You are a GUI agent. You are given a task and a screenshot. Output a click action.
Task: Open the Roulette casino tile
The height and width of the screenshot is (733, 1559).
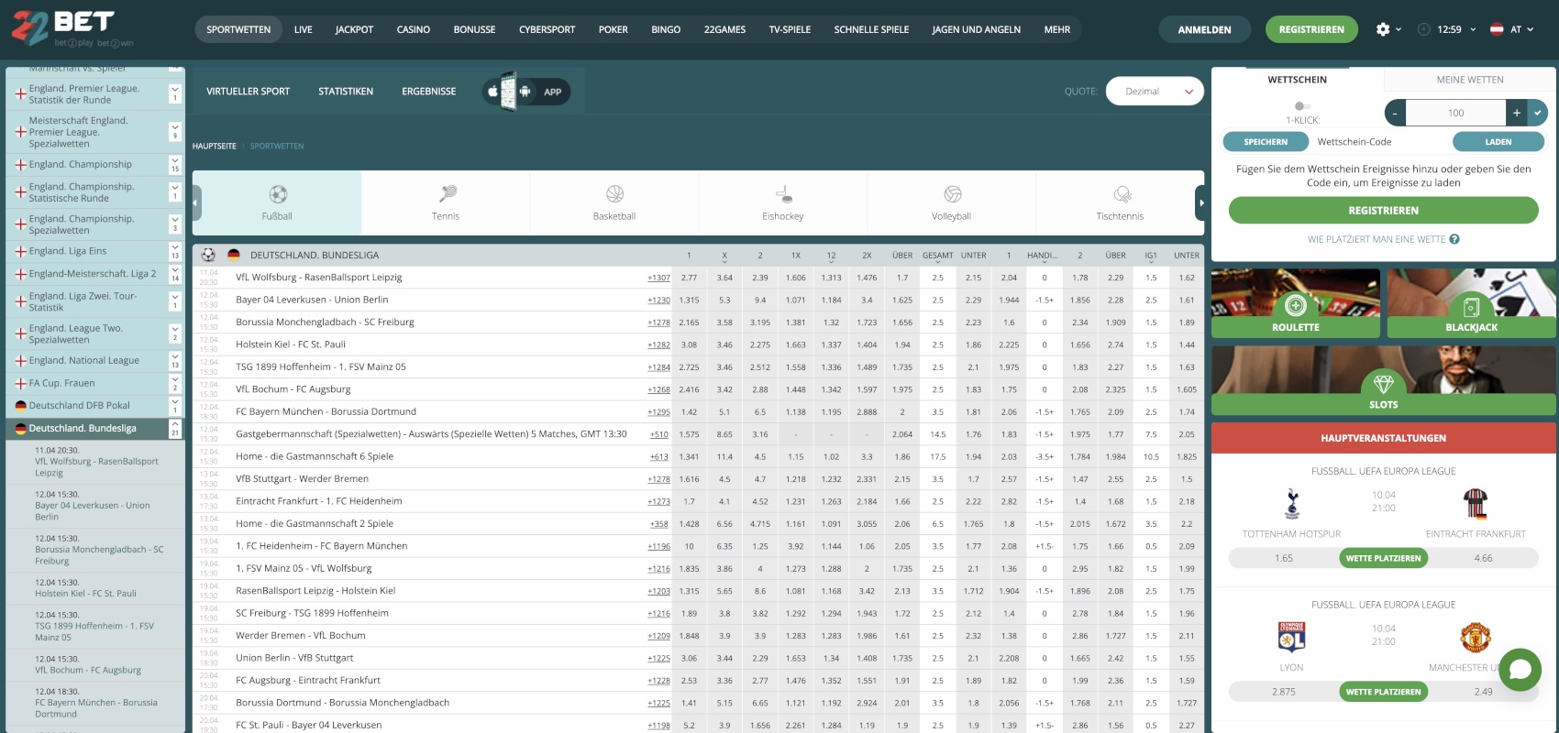click(1295, 304)
